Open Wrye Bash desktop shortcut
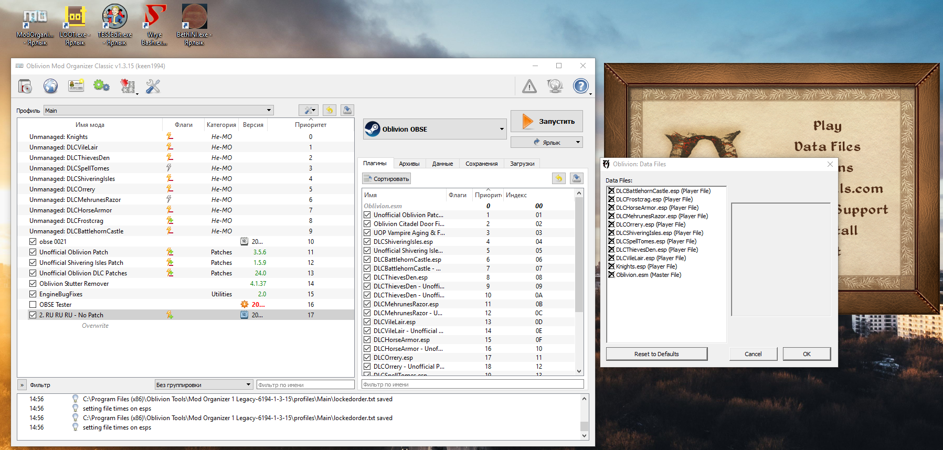943x450 pixels. [x=154, y=25]
